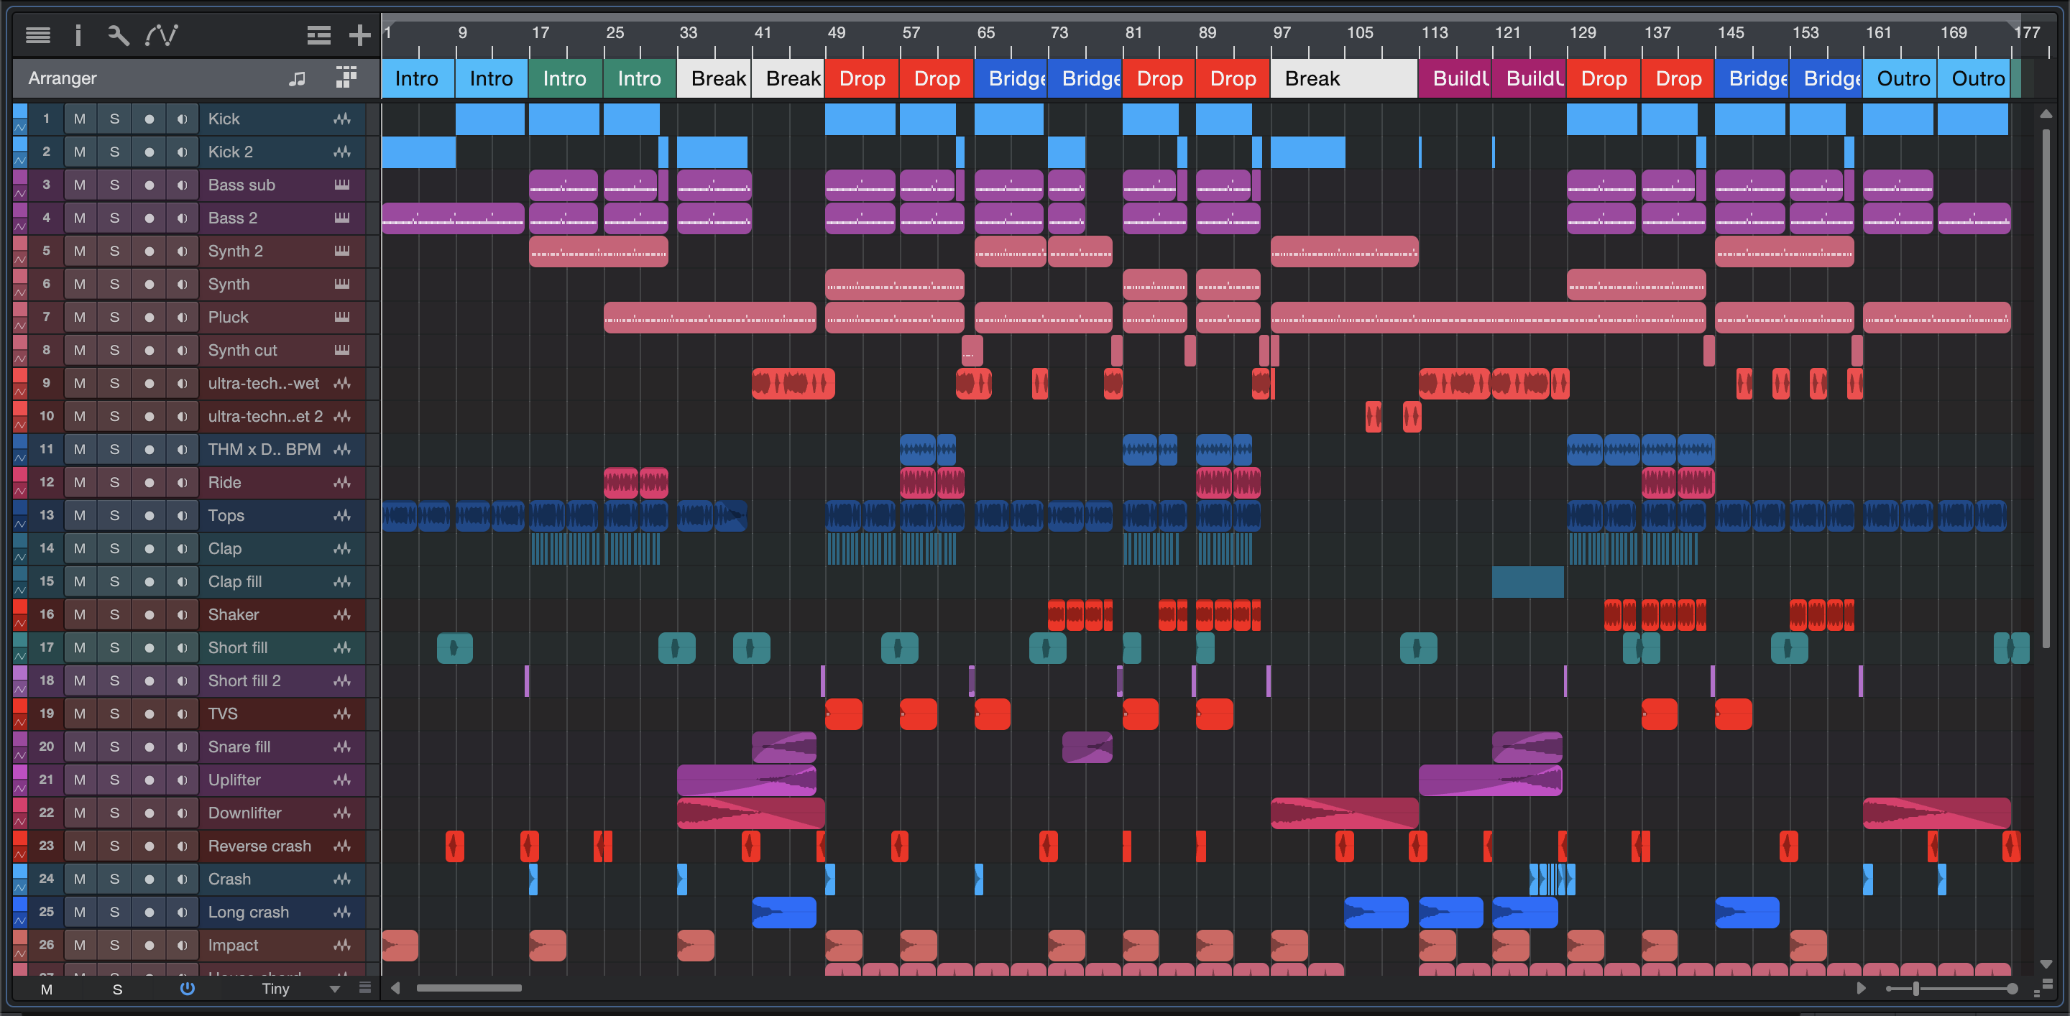Click the Arranger track music note icon
This screenshot has width=2070, height=1016.
click(298, 78)
